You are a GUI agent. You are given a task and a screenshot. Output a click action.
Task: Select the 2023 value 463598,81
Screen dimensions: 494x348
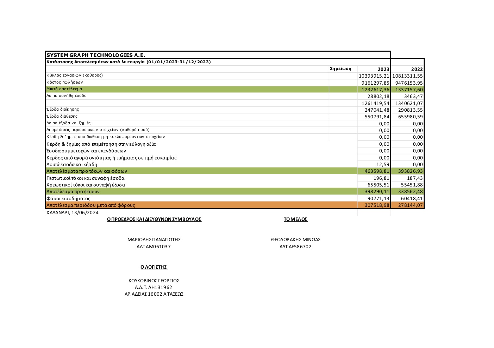pyautogui.click(x=377, y=171)
